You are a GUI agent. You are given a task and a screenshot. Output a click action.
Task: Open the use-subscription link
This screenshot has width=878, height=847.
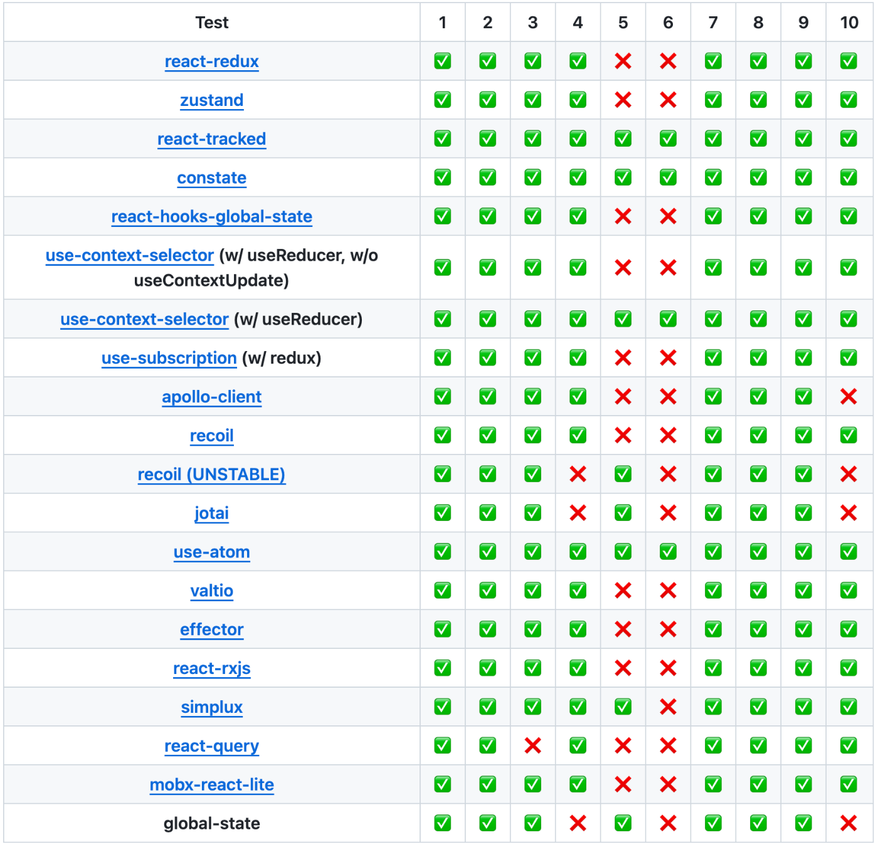point(169,358)
